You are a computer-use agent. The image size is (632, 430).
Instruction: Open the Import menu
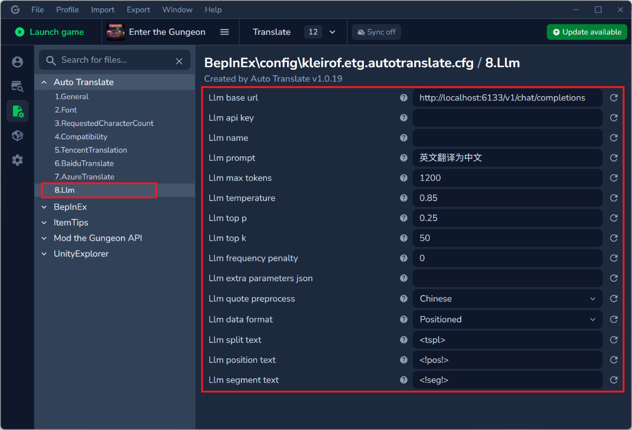point(103,9)
